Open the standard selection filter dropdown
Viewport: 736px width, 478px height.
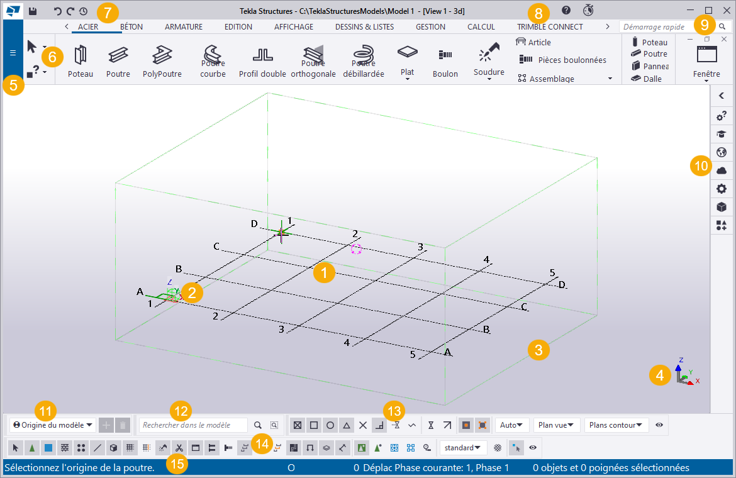(463, 447)
